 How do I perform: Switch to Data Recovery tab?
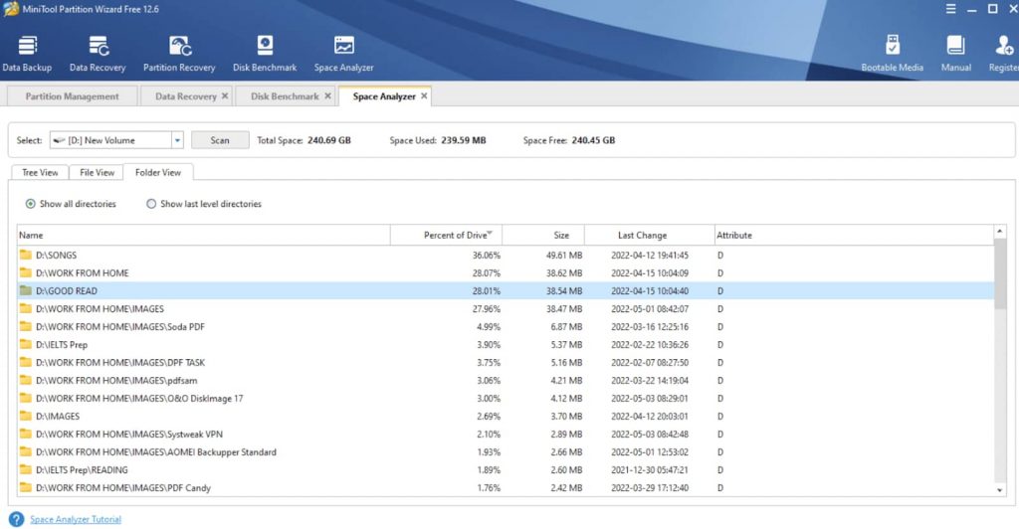[x=186, y=96]
